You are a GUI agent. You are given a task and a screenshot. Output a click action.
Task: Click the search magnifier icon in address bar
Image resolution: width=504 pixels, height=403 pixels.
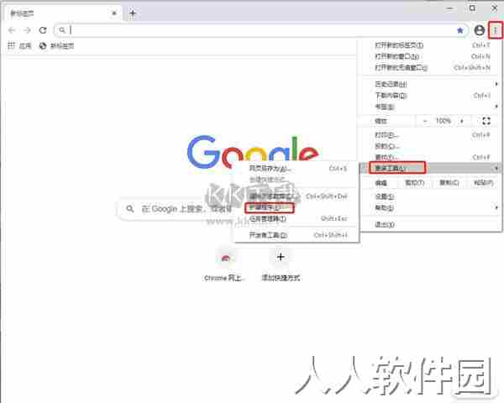pyautogui.click(x=62, y=30)
